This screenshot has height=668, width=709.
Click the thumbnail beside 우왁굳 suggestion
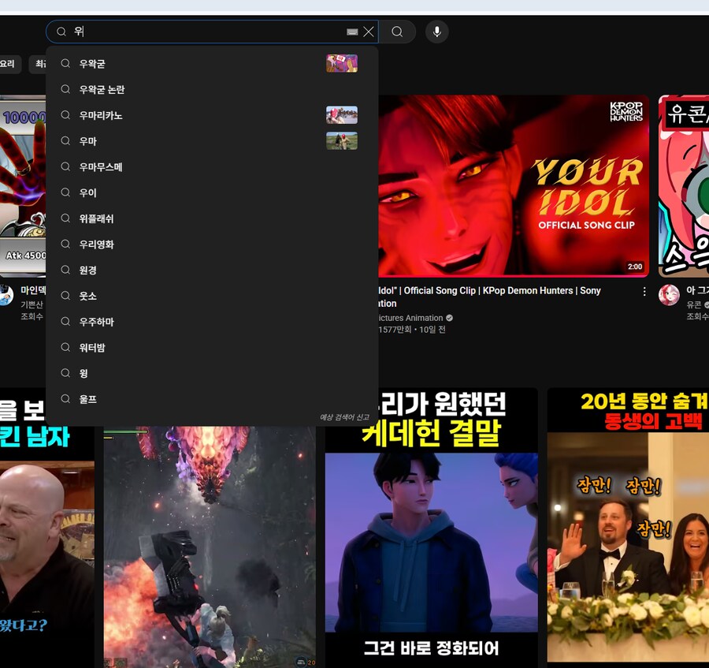[x=342, y=63]
